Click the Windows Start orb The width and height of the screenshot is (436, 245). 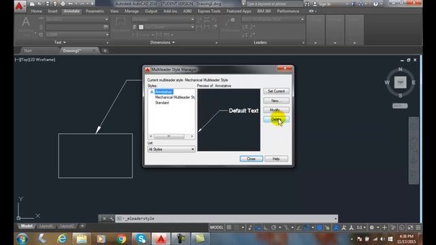pos(22,239)
